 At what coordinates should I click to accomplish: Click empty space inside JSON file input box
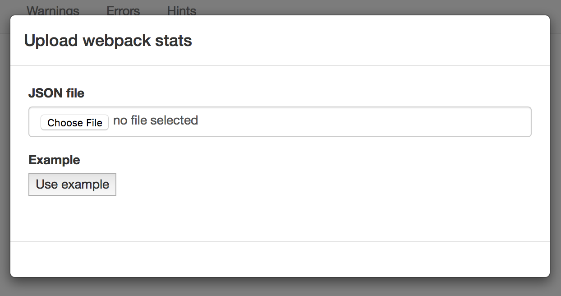[x=361, y=122]
